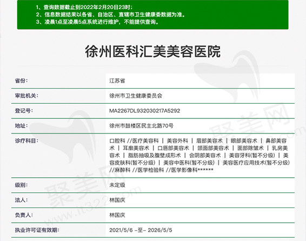Click 脂肪抽吸及腹壁成形术 entry

click(x=155, y=156)
